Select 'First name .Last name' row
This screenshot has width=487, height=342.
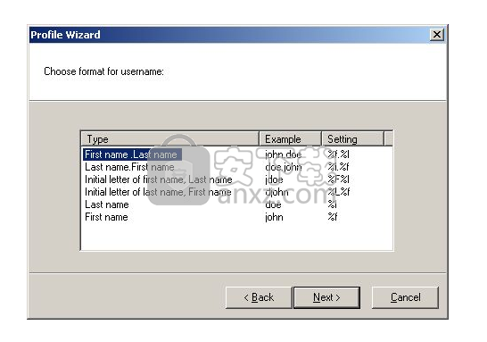tap(132, 154)
